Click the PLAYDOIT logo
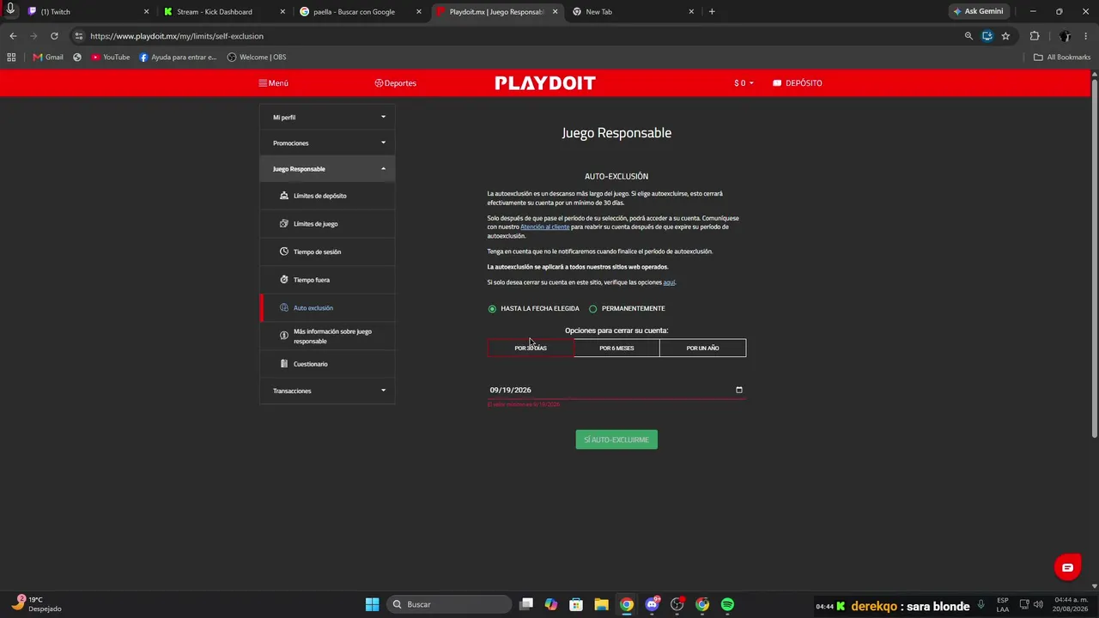 545,83
